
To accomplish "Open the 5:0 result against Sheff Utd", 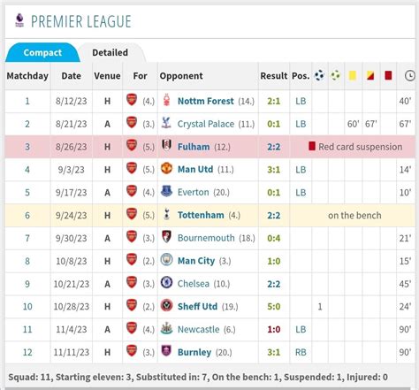I will coord(274,307).
